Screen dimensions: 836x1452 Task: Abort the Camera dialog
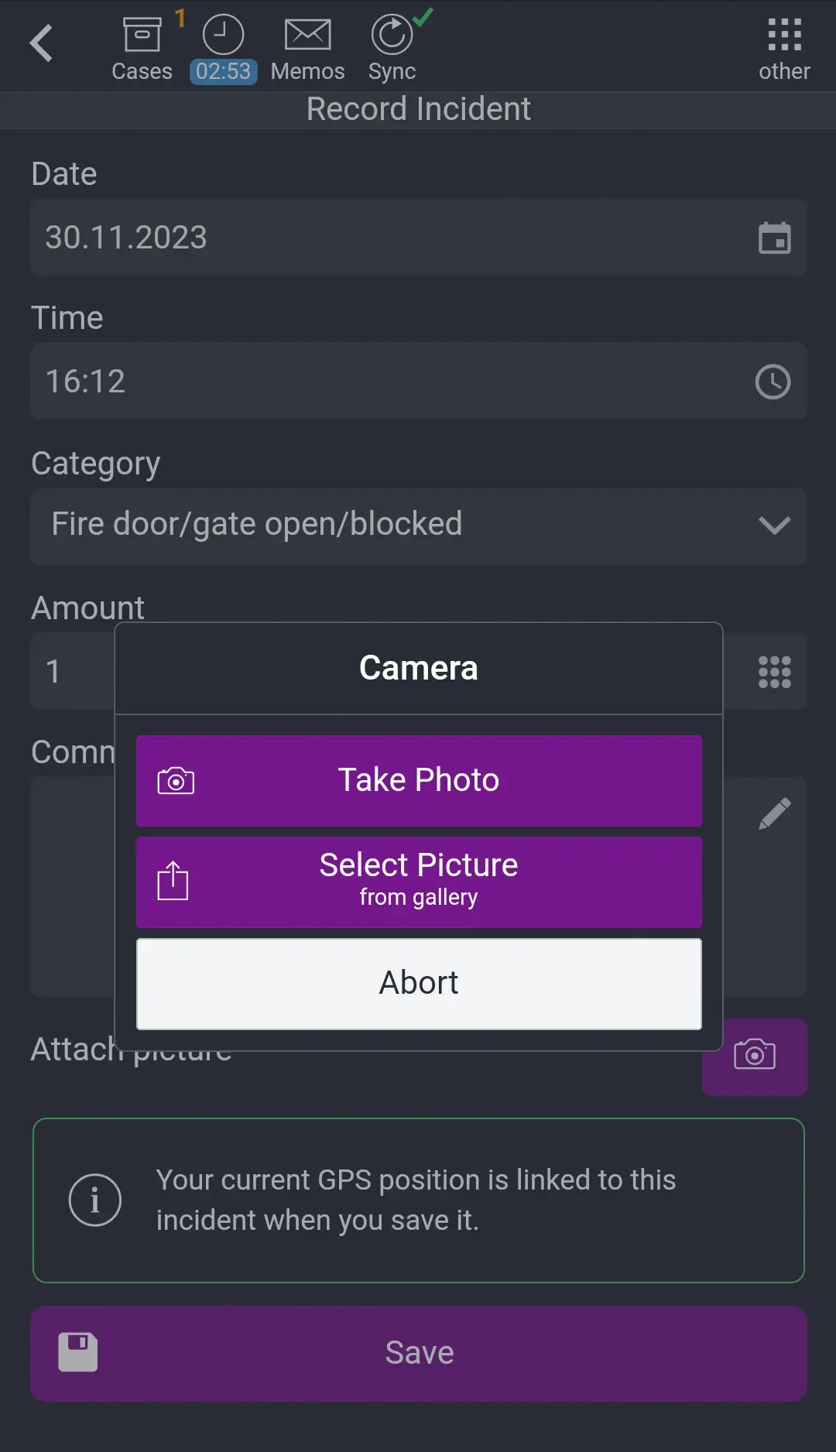[x=418, y=982]
